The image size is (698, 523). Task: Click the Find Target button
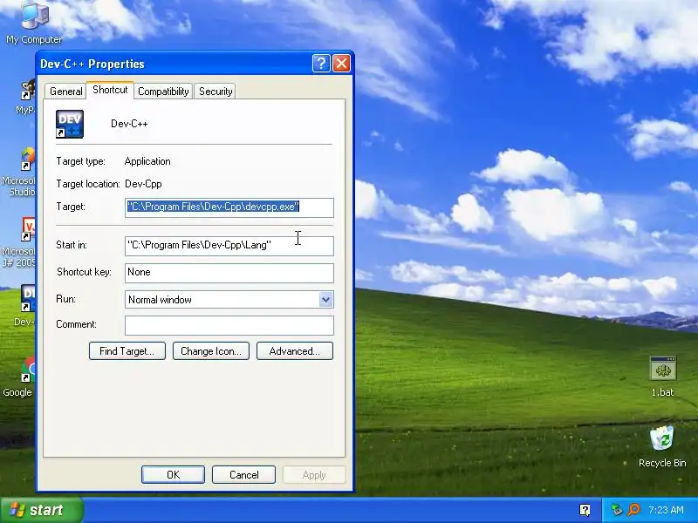pyautogui.click(x=127, y=351)
